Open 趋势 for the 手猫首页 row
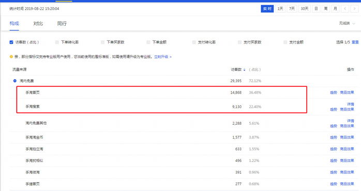361x191 pixels. pos(334,184)
